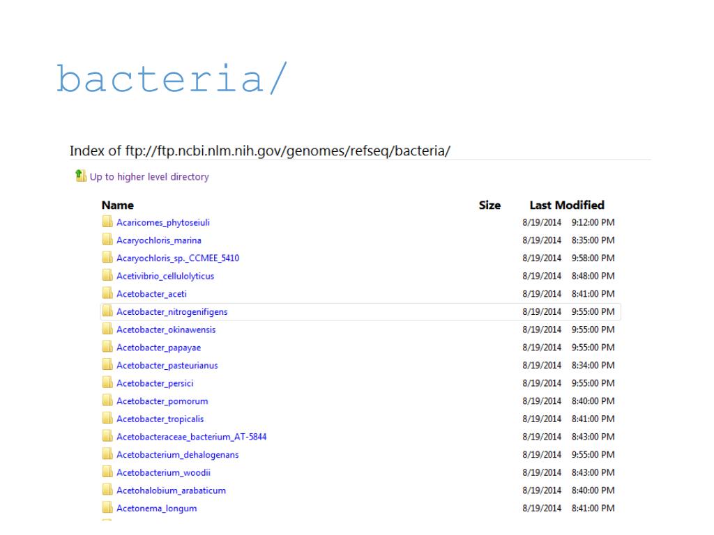
Task: Open Up to higher level directory link
Action: tap(149, 177)
